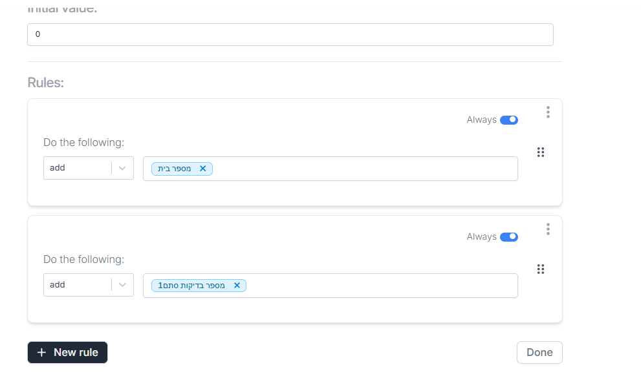Select the מספר בדיקות סתם1 tag chip

tap(191, 286)
